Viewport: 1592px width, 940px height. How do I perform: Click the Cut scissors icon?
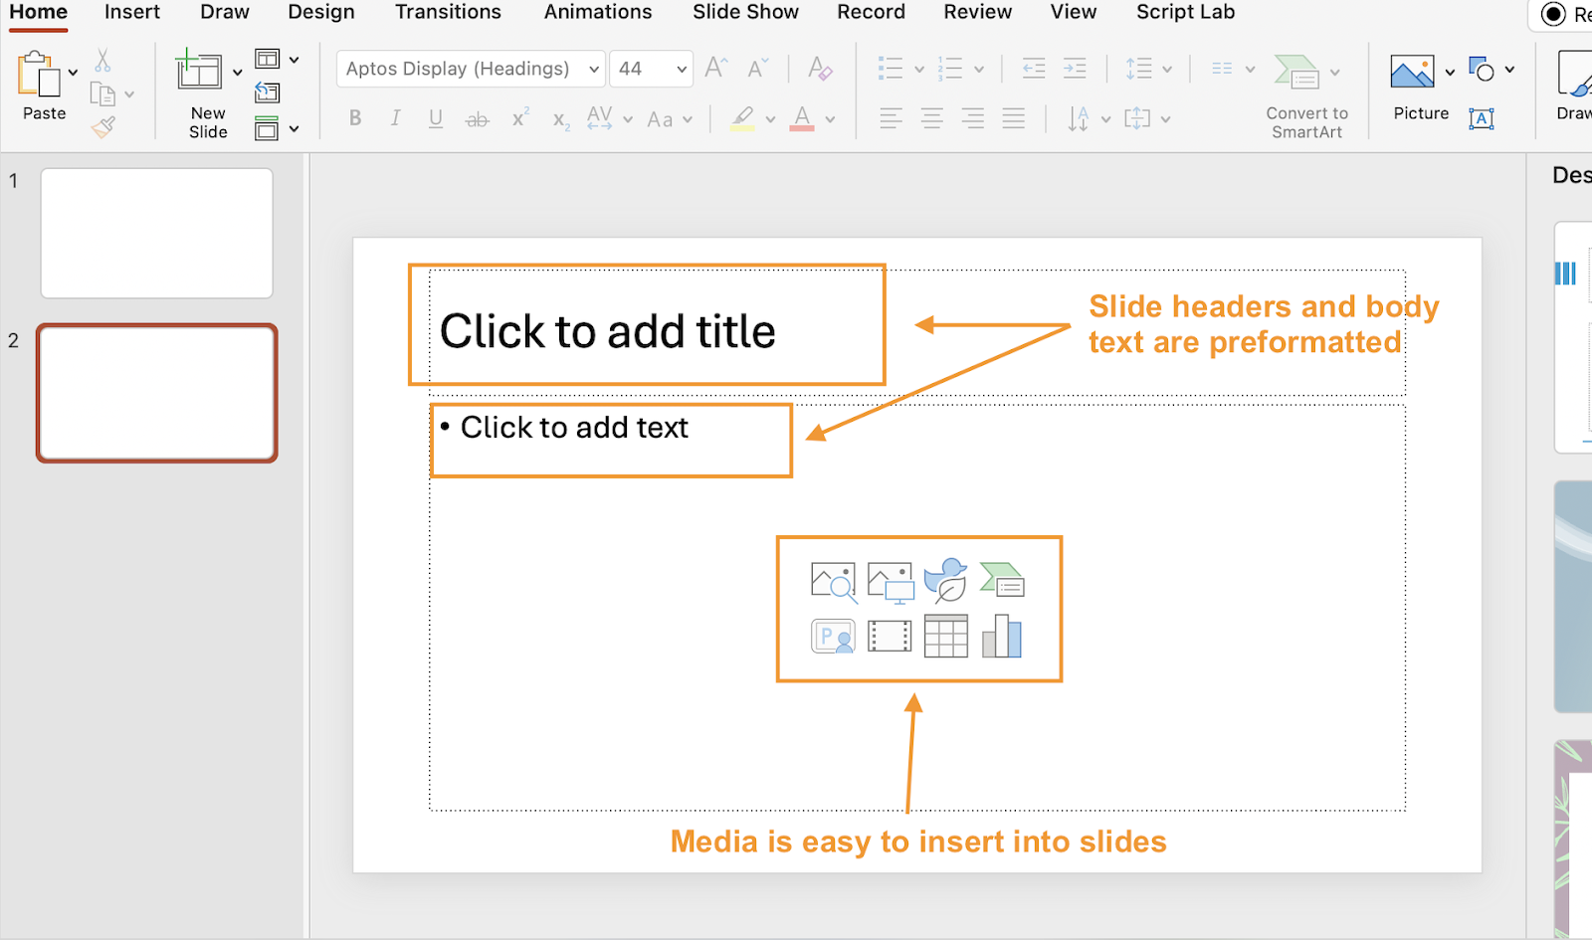102,61
